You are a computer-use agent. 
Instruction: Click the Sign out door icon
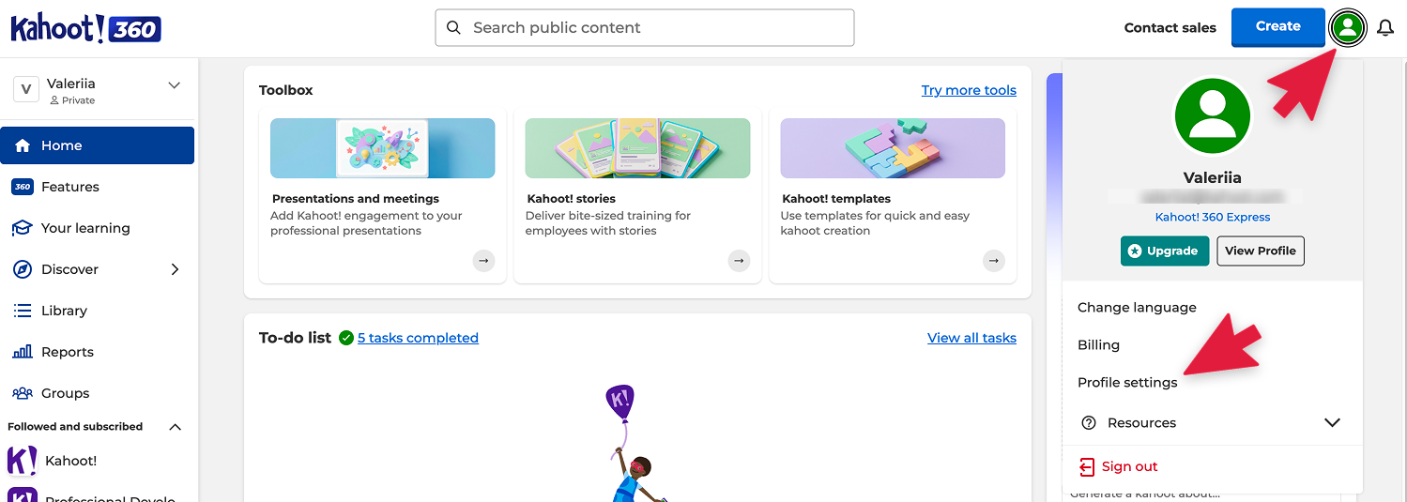pyautogui.click(x=1087, y=466)
